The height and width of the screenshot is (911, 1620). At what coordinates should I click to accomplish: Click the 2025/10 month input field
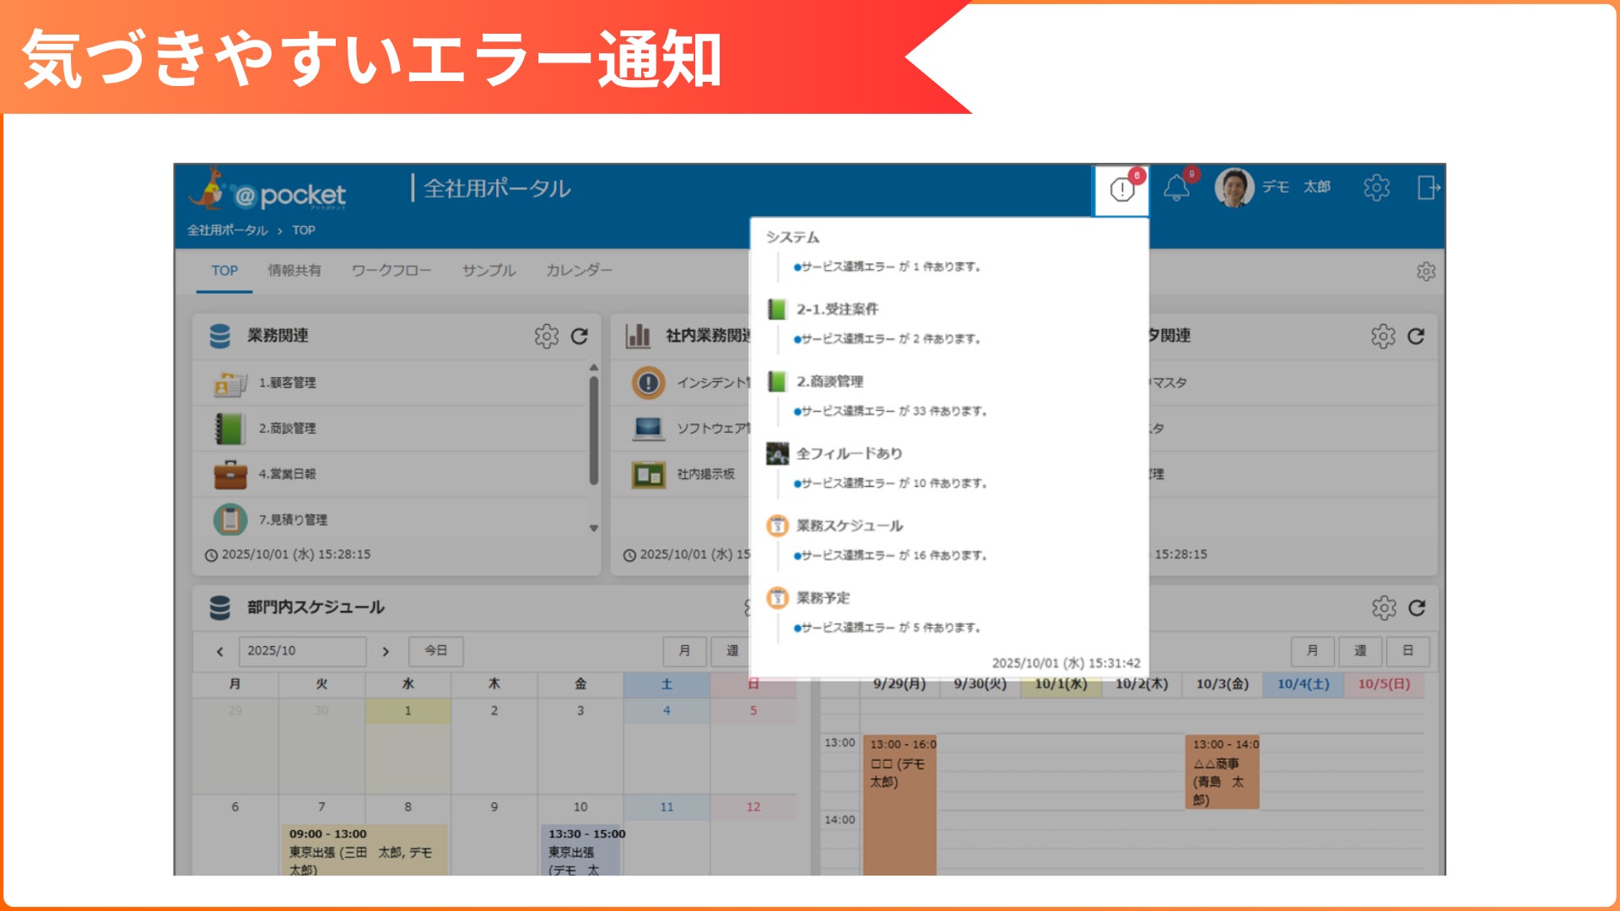tap(301, 651)
